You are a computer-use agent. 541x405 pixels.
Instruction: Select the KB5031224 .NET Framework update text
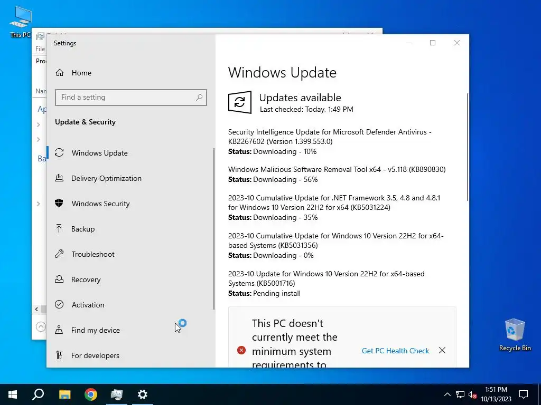(x=334, y=202)
